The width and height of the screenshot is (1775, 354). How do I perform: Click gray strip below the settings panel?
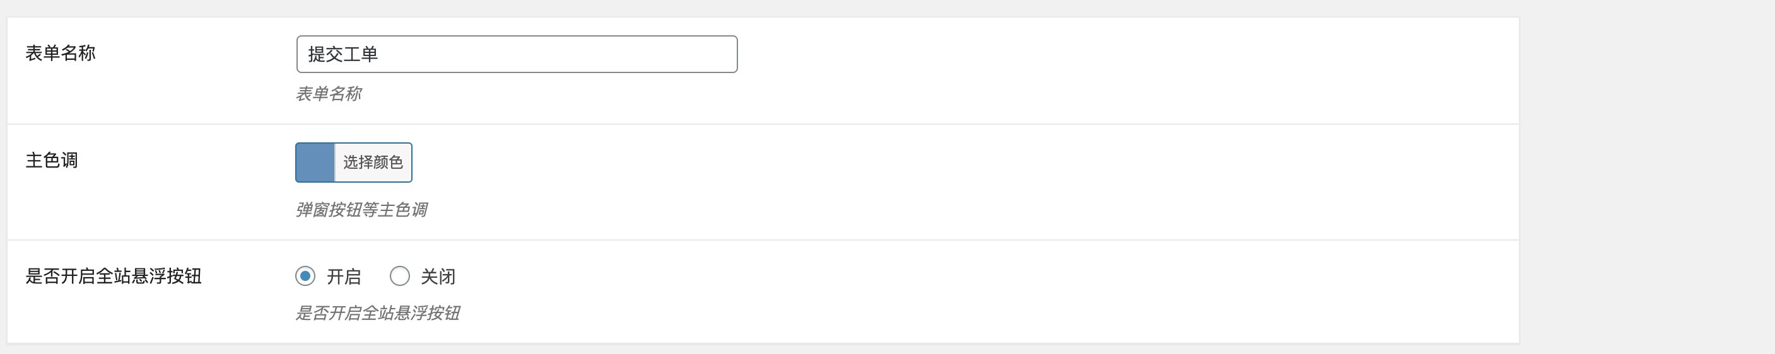(x=758, y=349)
